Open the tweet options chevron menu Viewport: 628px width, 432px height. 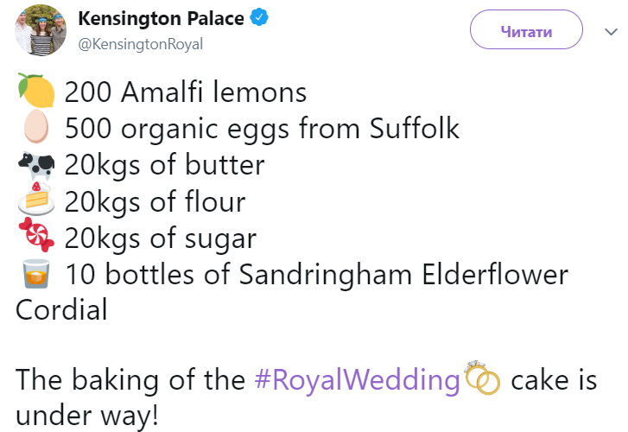click(611, 32)
